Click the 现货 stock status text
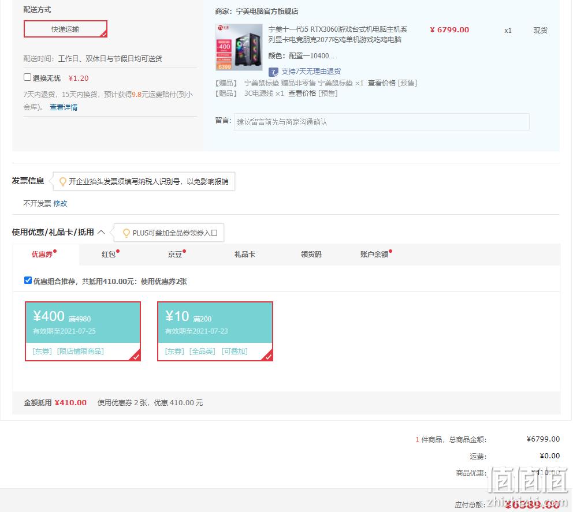This screenshot has width=573, height=512. coord(541,31)
